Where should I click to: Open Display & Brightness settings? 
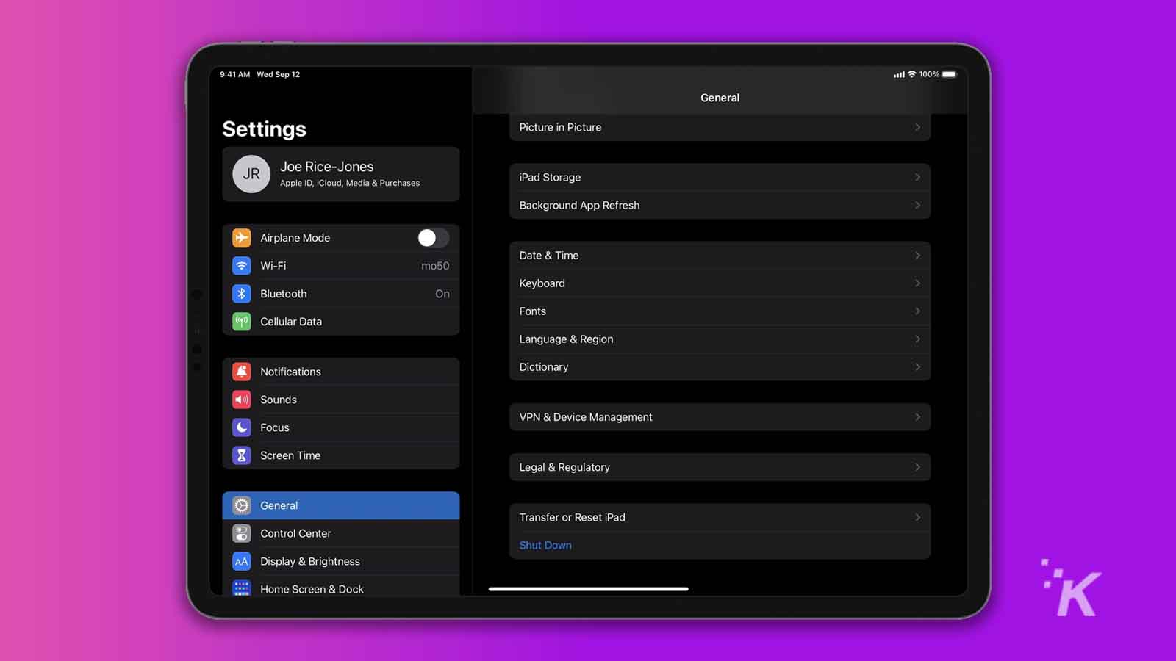(341, 561)
